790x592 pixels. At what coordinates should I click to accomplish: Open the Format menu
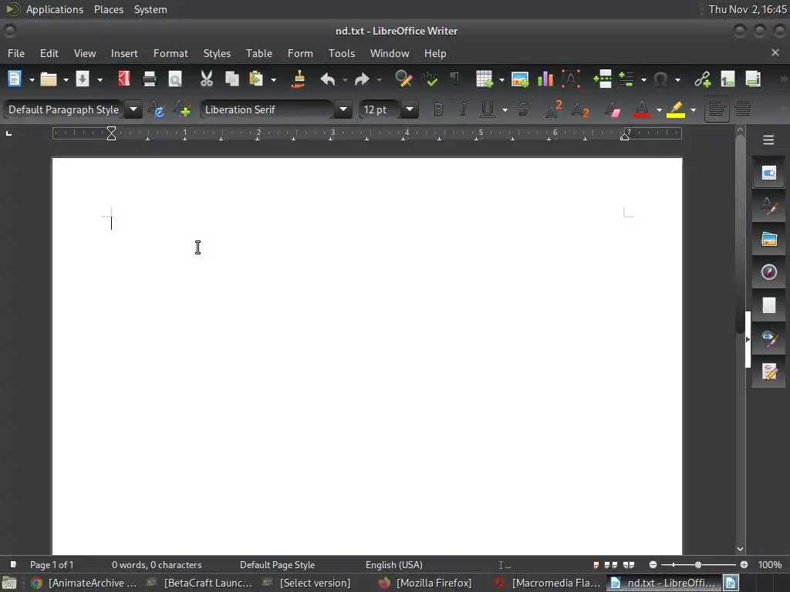click(x=170, y=53)
